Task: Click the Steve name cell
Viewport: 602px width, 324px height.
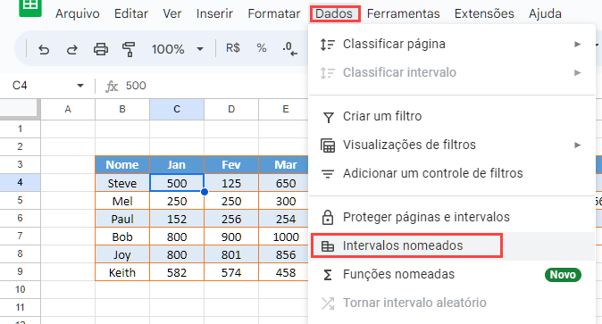Action: (x=122, y=183)
